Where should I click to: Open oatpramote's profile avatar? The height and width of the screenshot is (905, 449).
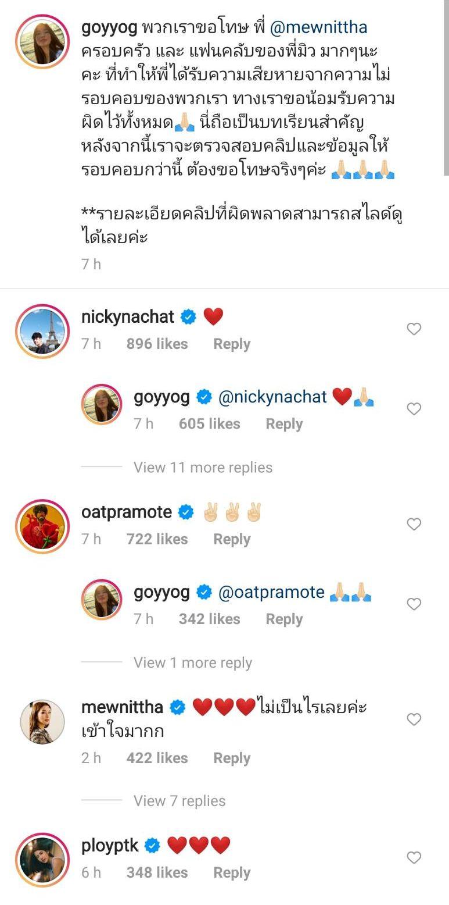click(42, 527)
